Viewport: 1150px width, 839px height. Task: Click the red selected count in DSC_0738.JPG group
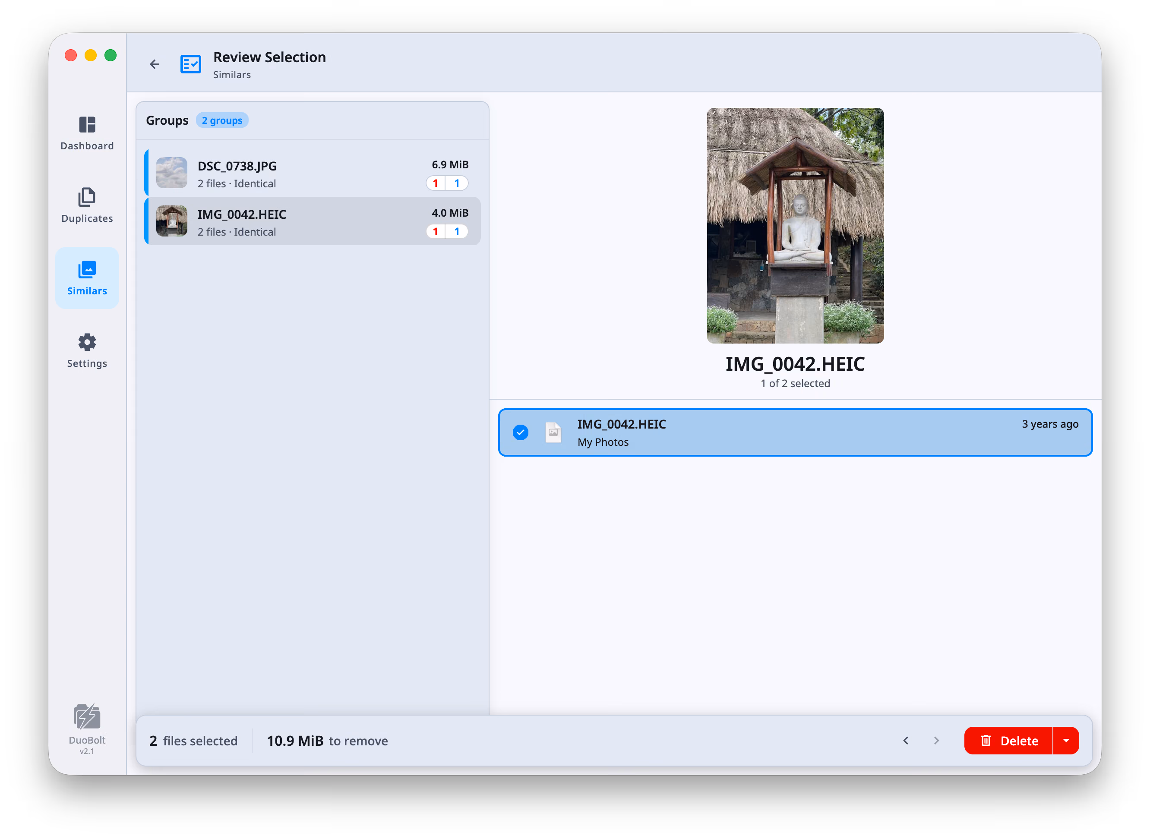coord(435,183)
